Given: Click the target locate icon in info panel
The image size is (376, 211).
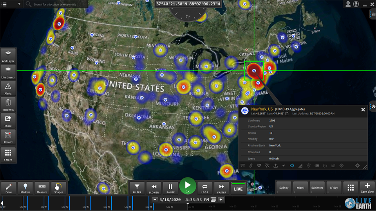Looking at the screenshot, I should (x=342, y=166).
